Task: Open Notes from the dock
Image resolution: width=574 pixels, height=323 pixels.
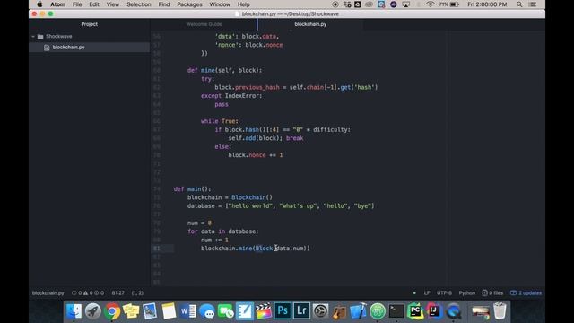Action: pos(170,311)
